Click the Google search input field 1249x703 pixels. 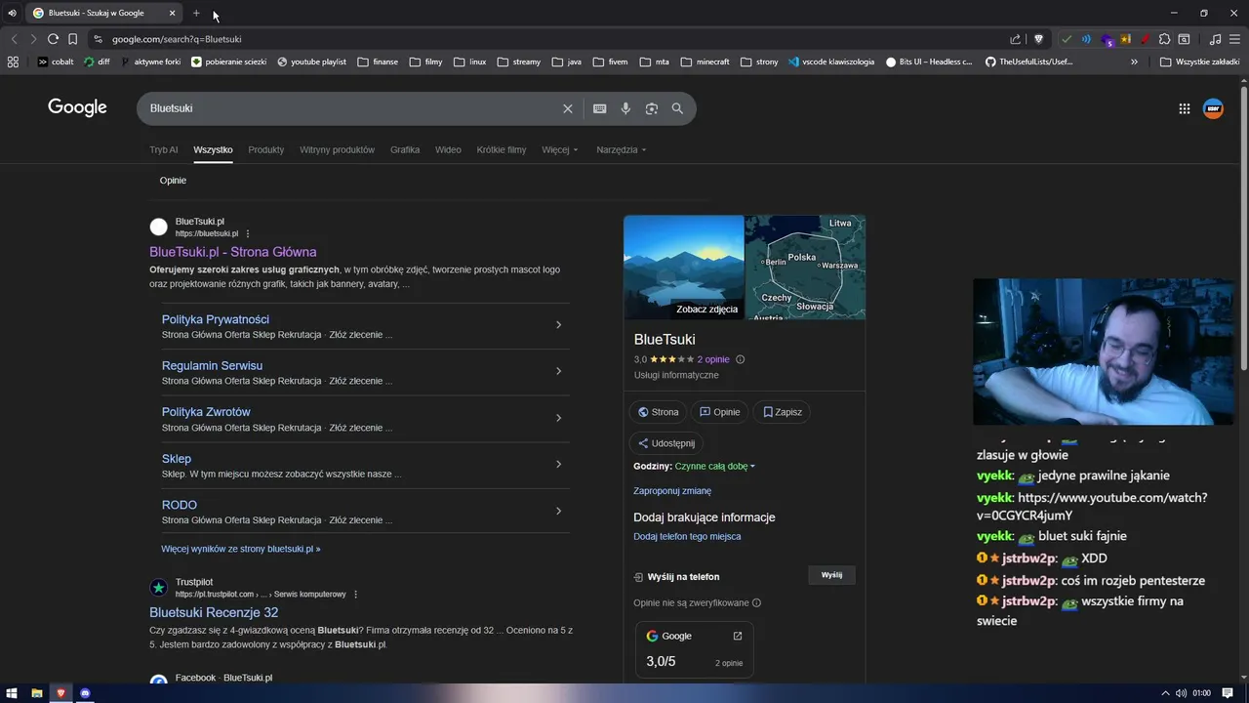pos(351,108)
